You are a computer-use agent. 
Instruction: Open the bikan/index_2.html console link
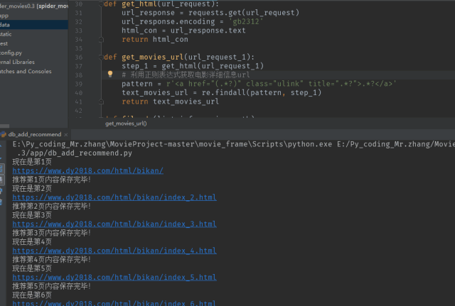point(114,197)
